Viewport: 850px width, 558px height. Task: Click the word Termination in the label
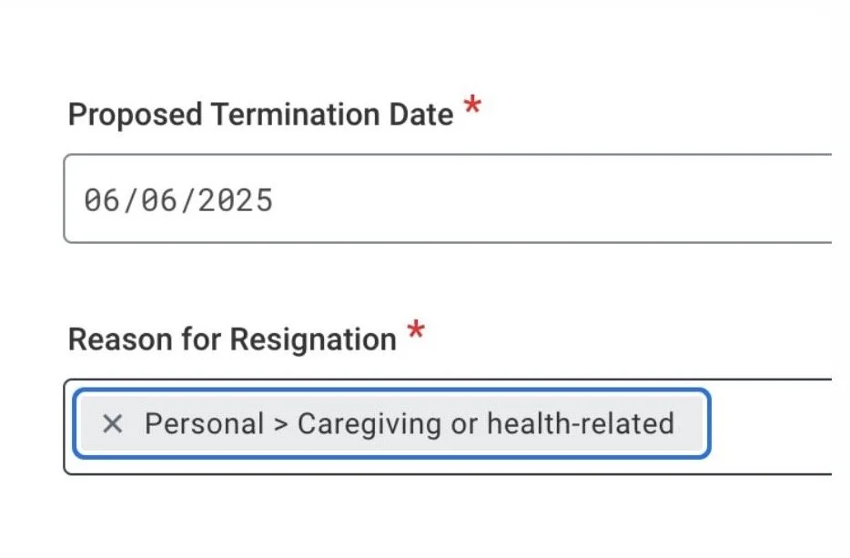(x=296, y=115)
